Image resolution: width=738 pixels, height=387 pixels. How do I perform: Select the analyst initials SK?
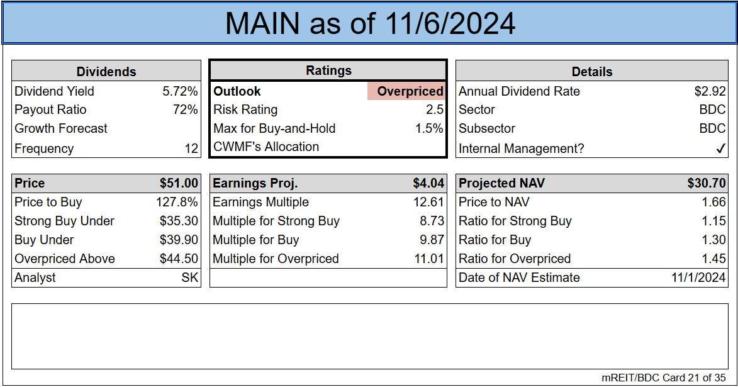coord(189,278)
